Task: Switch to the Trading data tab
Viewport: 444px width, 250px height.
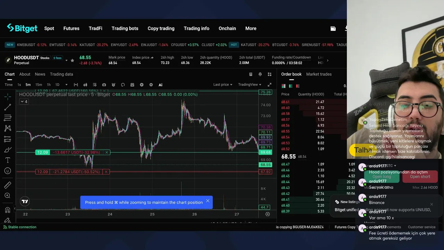Action: pos(61,74)
